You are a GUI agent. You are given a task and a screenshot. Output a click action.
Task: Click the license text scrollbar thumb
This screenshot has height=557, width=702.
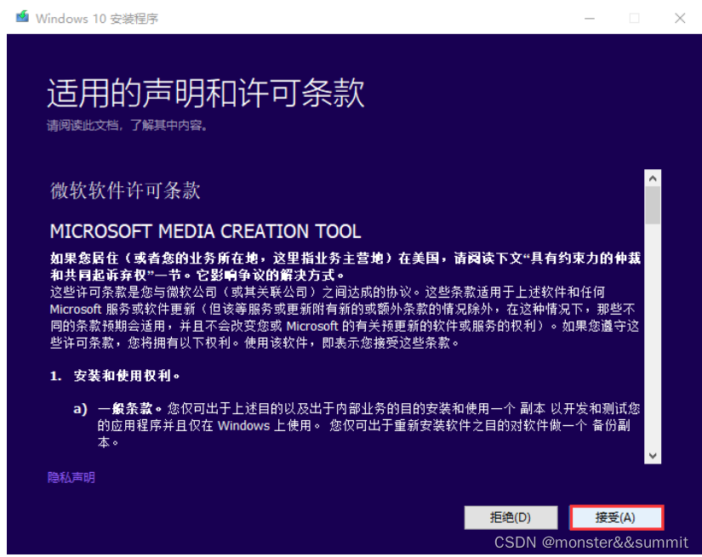tap(653, 205)
